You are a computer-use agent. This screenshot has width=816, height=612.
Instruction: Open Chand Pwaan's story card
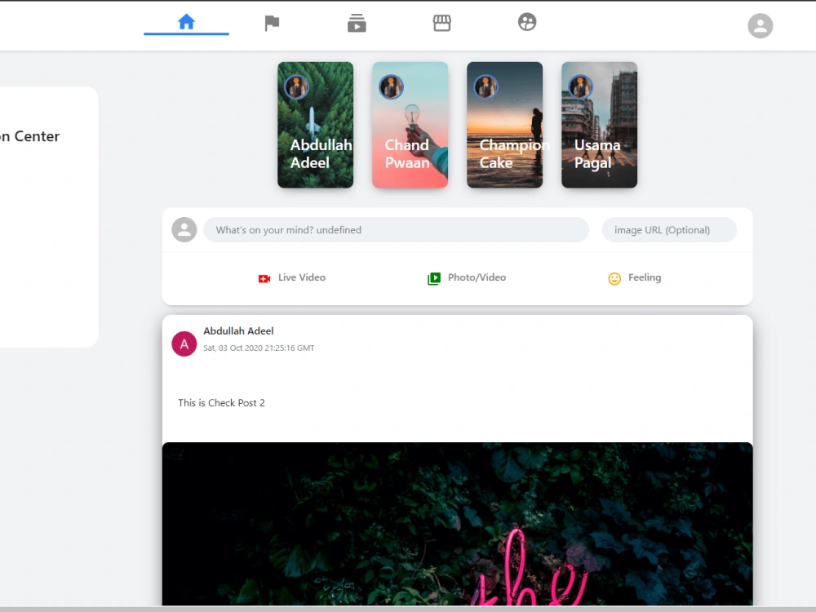point(410,125)
